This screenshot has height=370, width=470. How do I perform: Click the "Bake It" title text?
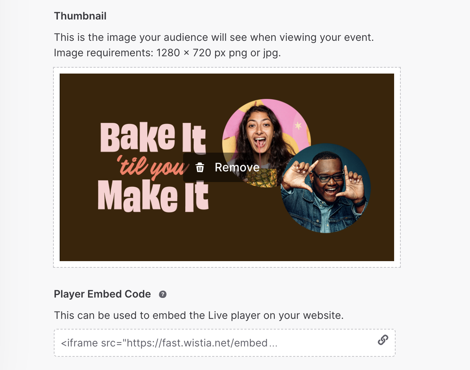coord(153,137)
